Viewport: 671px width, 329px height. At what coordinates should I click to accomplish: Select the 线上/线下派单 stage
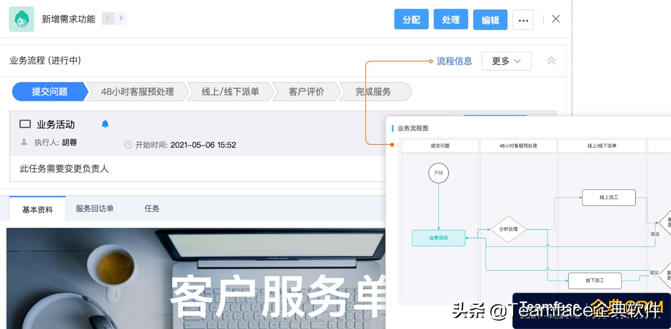[x=230, y=92]
